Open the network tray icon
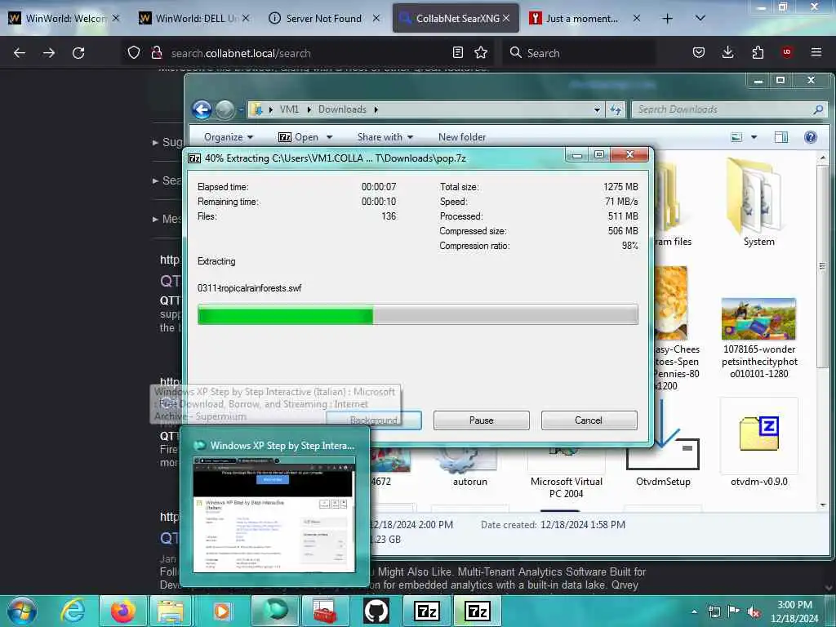 pyautogui.click(x=714, y=611)
